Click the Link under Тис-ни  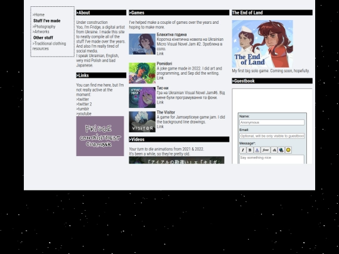[x=160, y=102]
